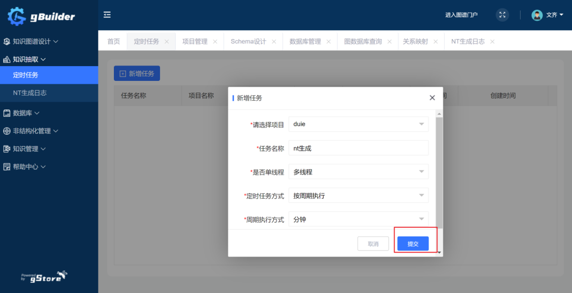
Task: Submit the form with 提交
Action: tap(413, 244)
